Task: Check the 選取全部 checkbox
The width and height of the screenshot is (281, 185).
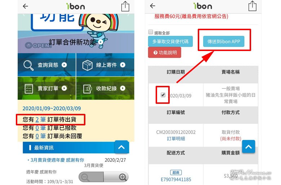Action: [151, 32]
